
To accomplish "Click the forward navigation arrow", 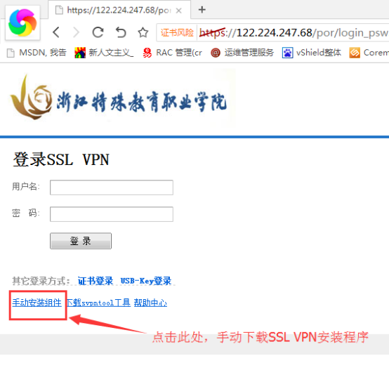I will tap(77, 32).
